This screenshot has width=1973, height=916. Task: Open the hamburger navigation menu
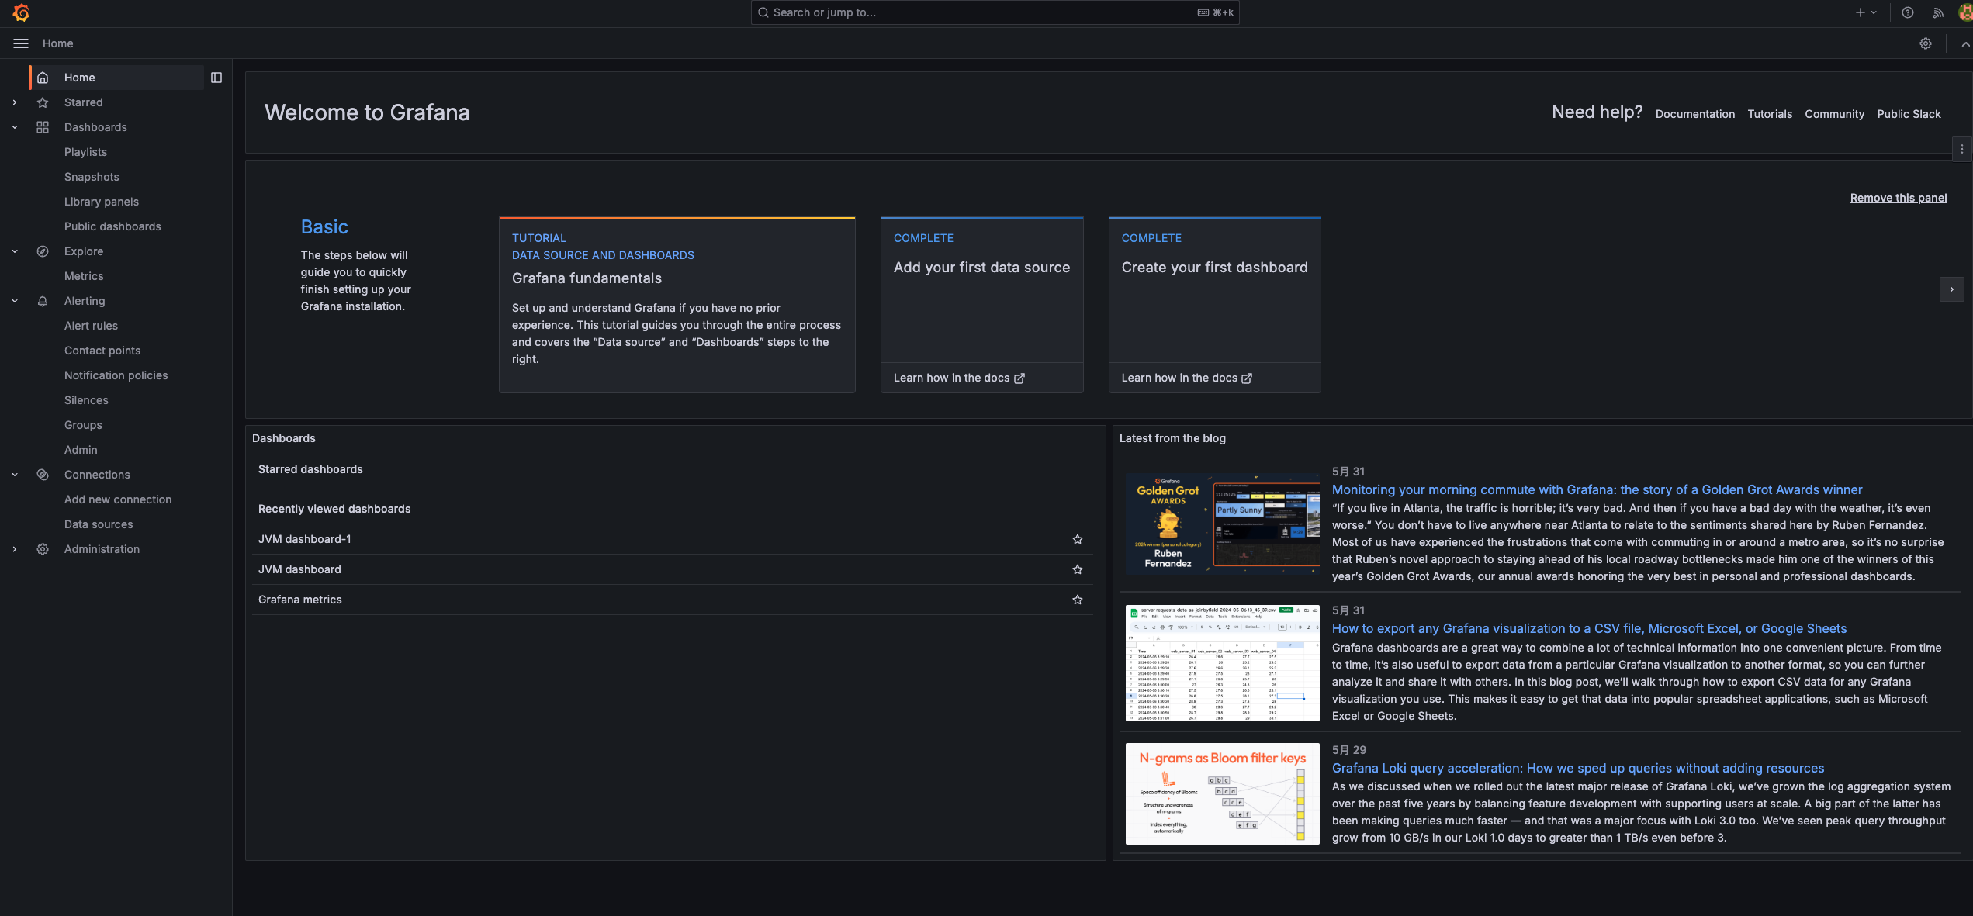click(x=20, y=43)
